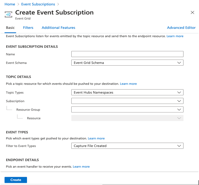
Task: Open the Advanced Editor link
Action: [x=181, y=28]
